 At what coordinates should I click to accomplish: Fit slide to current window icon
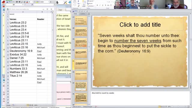(188, 107)
